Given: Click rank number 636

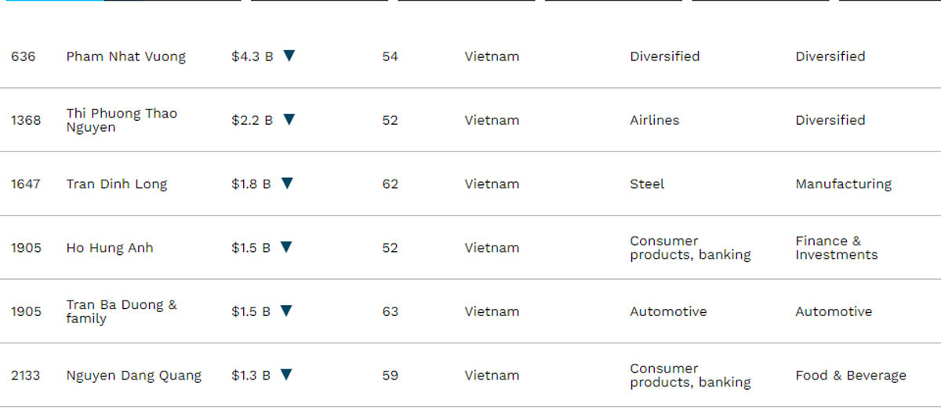Looking at the screenshot, I should [24, 56].
